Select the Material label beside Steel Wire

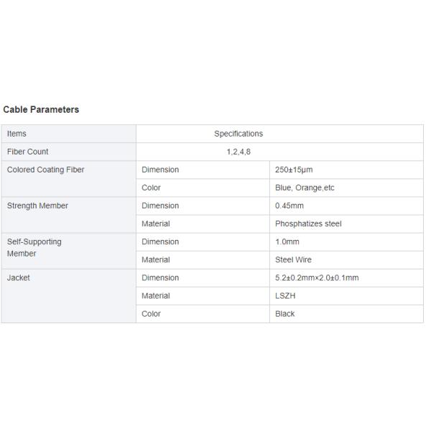[156, 259]
